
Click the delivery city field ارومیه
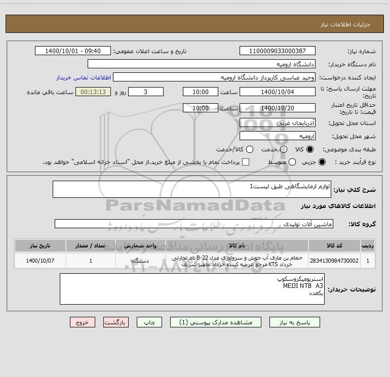click(278, 136)
